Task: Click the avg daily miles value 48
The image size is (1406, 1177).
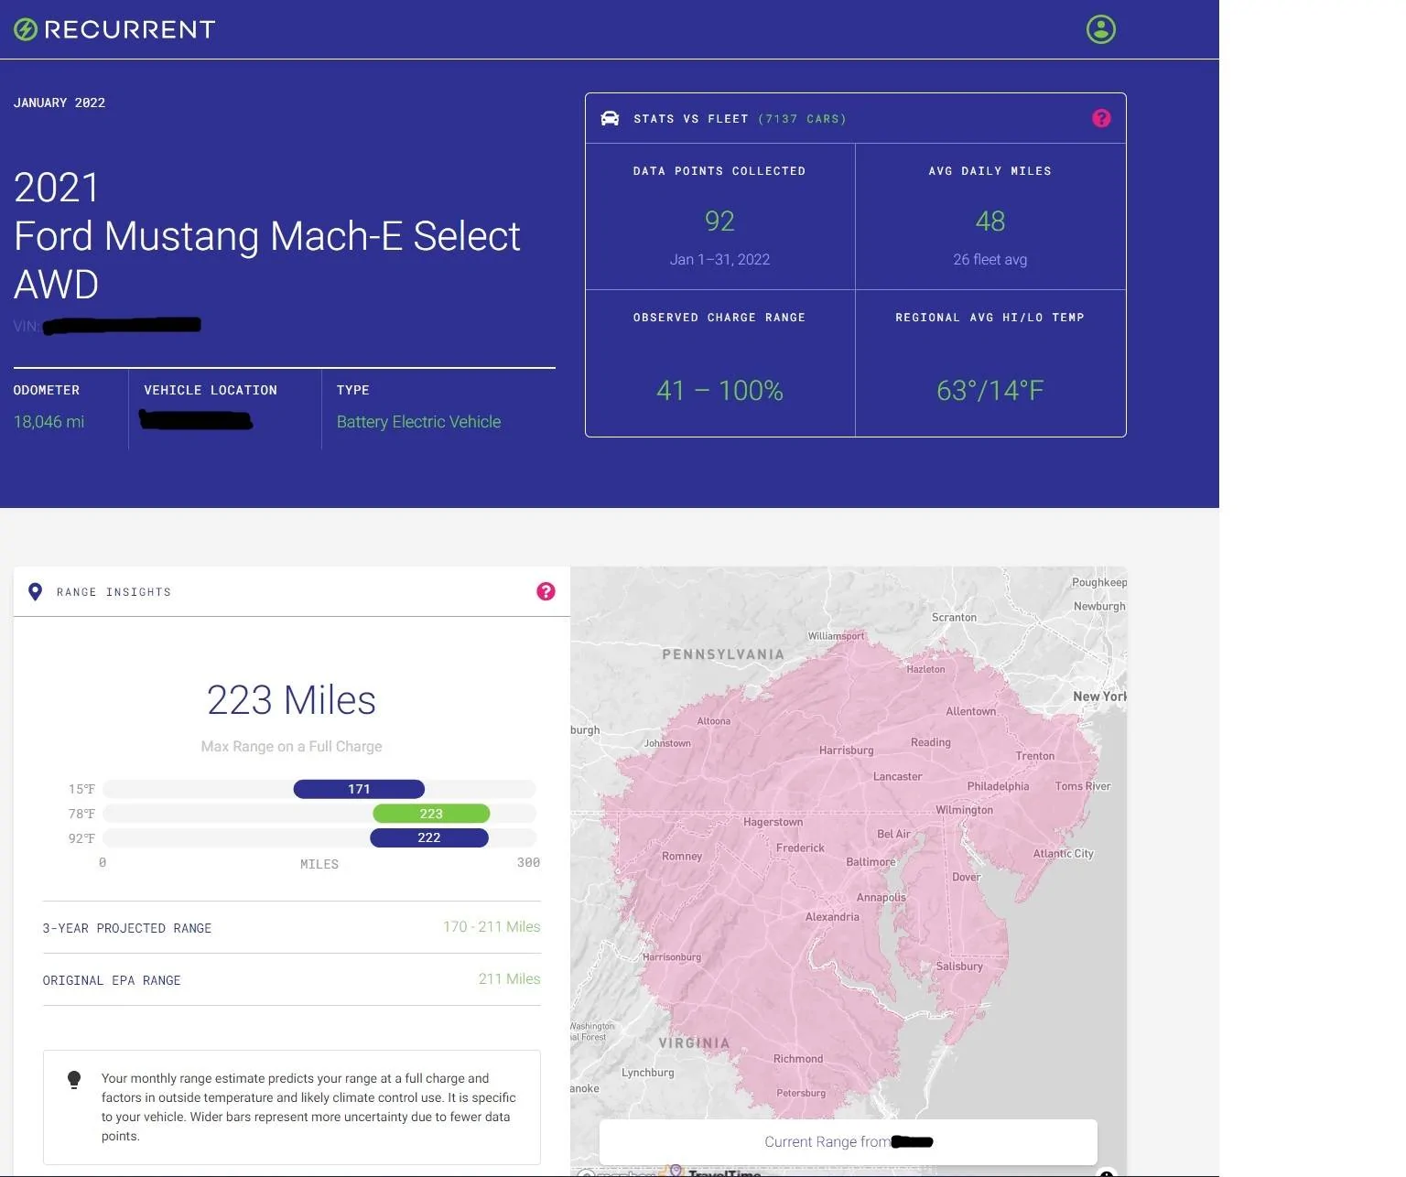Action: [x=990, y=221]
